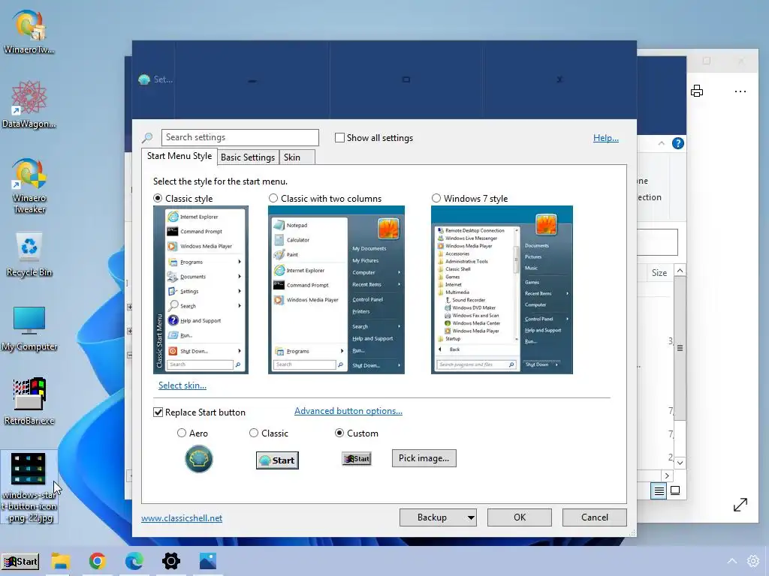Viewport: 769px width, 576px height.
Task: Click the vertical scrollbar thumb in background window
Action: (680, 348)
